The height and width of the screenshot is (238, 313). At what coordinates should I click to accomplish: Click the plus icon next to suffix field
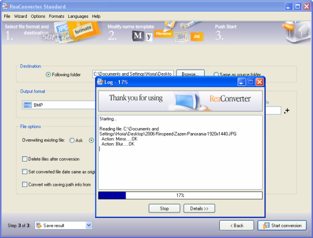(x=287, y=110)
